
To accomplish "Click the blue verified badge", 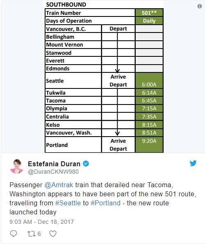I will pos(86,164).
